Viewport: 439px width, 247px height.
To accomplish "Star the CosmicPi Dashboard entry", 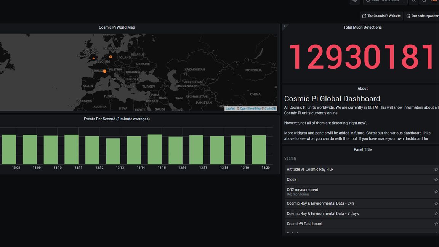I will coord(436,224).
